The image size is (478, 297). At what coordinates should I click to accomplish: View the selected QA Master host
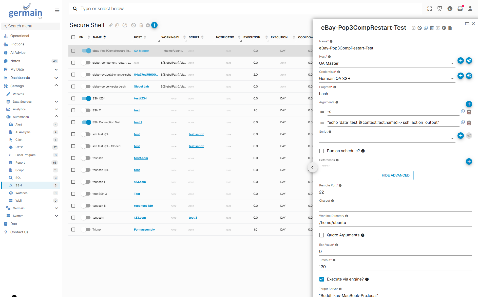(469, 60)
